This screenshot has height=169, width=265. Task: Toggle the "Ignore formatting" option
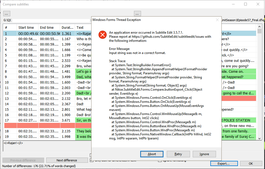pos(159,160)
